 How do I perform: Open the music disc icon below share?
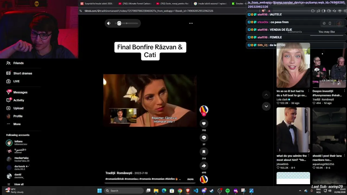tap(204, 179)
